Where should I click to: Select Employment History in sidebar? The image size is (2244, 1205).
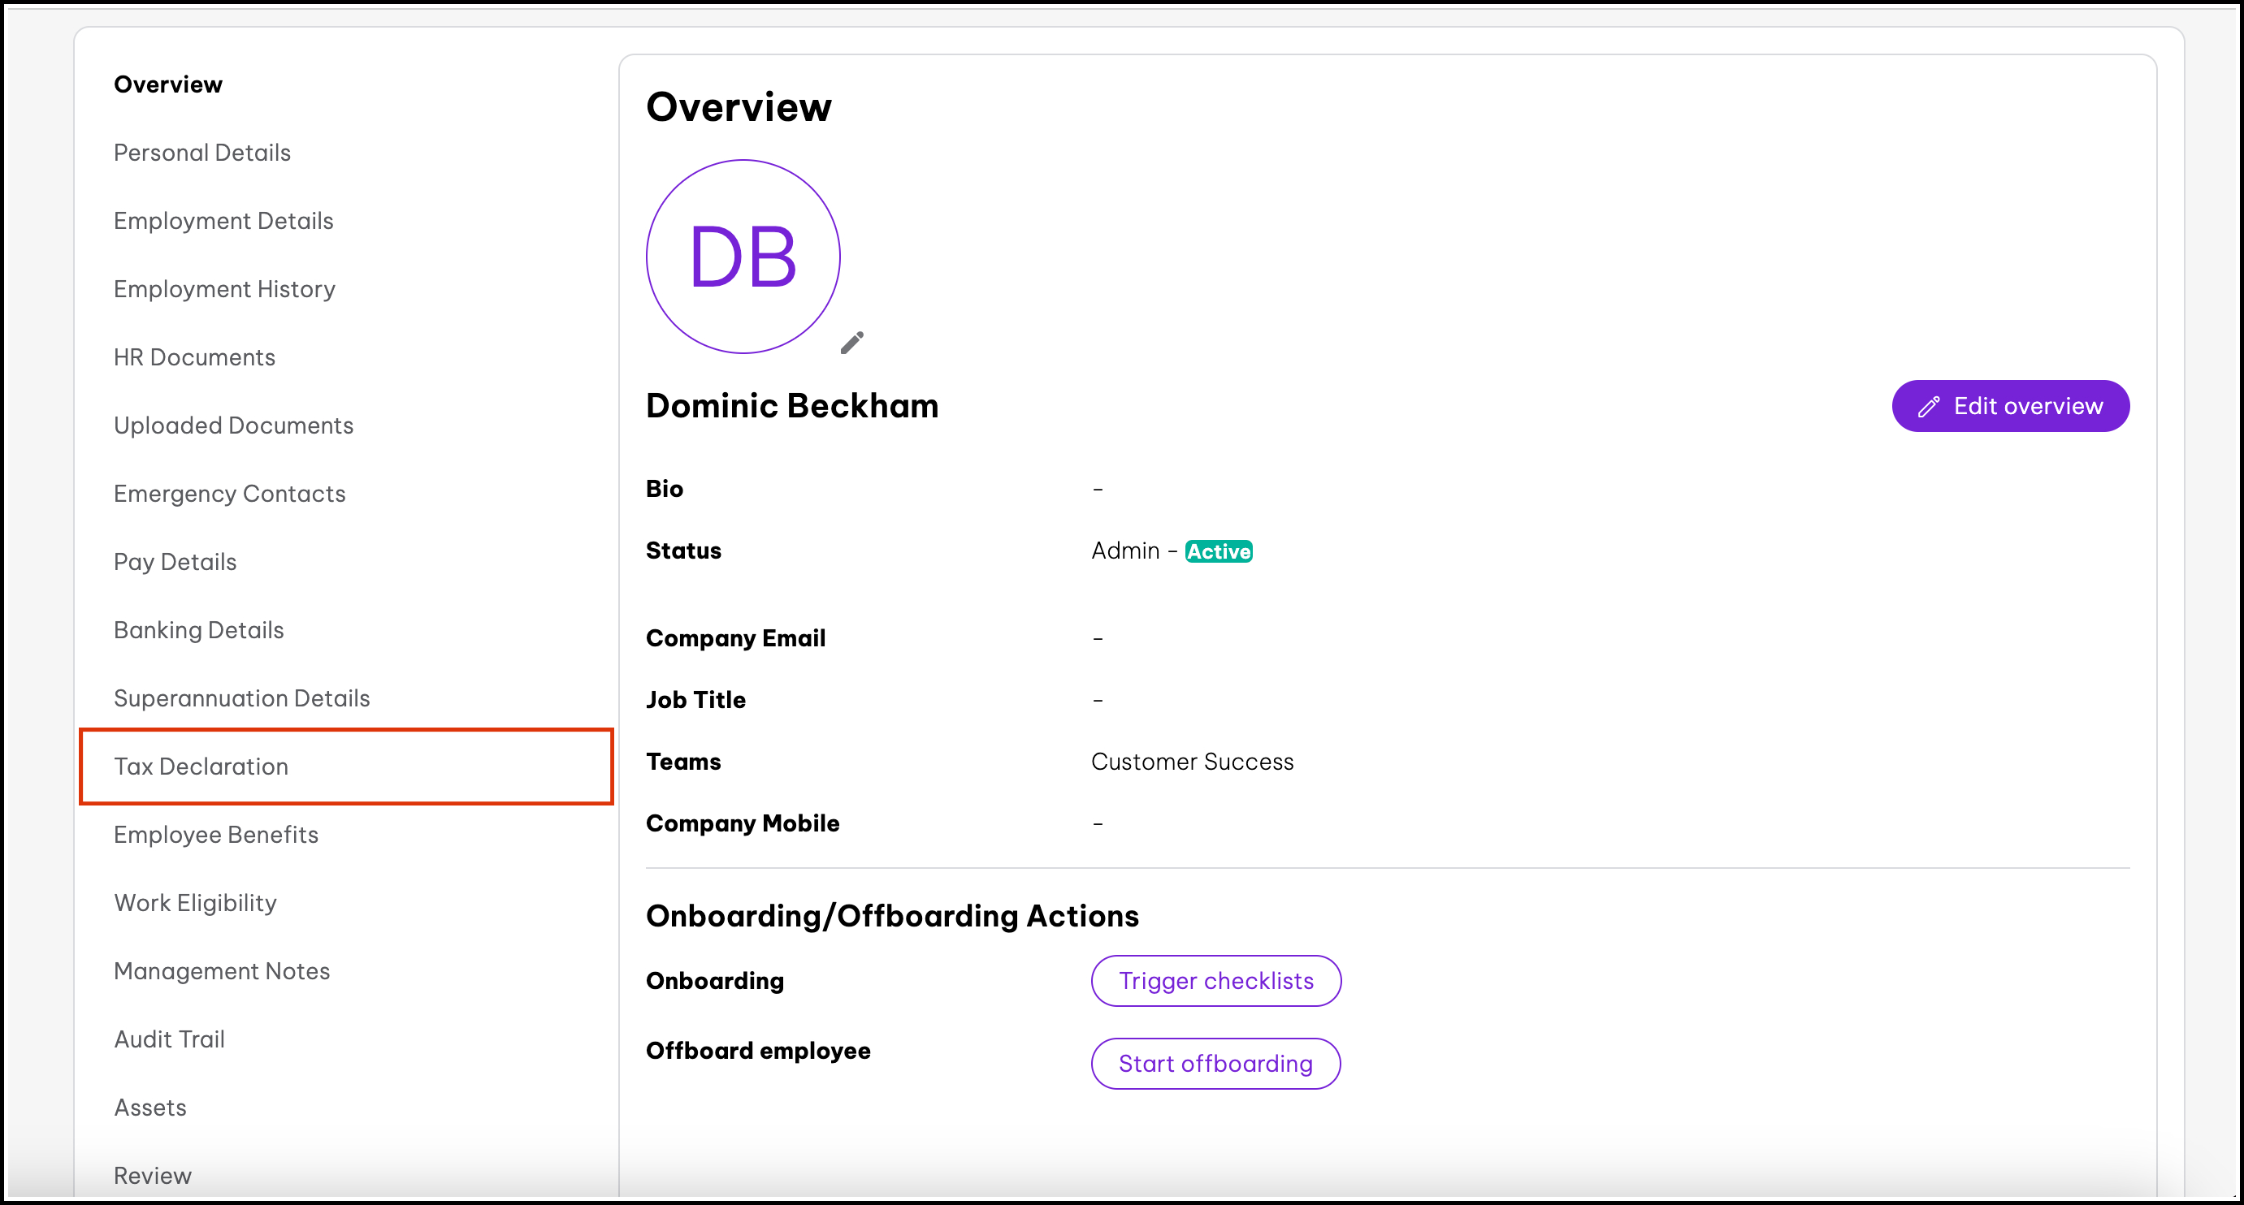[225, 289]
